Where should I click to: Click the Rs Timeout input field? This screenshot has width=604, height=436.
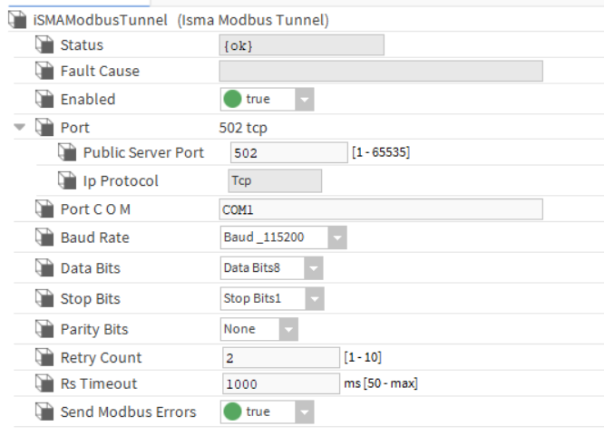(x=280, y=384)
